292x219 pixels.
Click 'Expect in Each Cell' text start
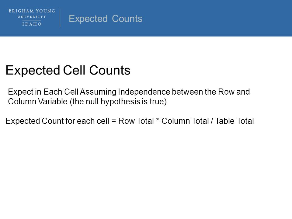click(x=43, y=92)
